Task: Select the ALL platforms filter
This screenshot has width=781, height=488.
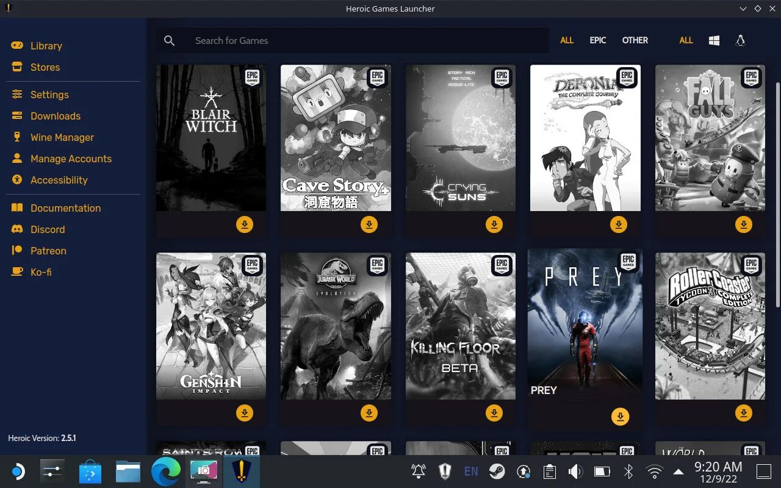Action: point(686,40)
